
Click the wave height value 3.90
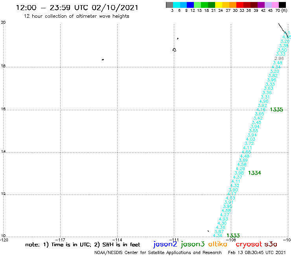coord(233,190)
